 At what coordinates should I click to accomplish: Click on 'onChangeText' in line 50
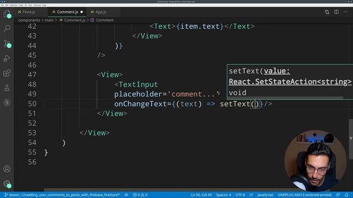point(141,104)
